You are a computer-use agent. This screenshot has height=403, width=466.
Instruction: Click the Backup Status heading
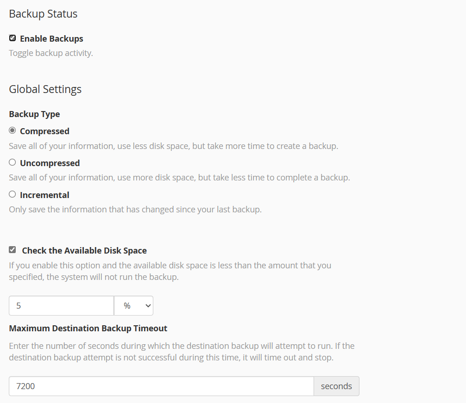click(x=43, y=14)
